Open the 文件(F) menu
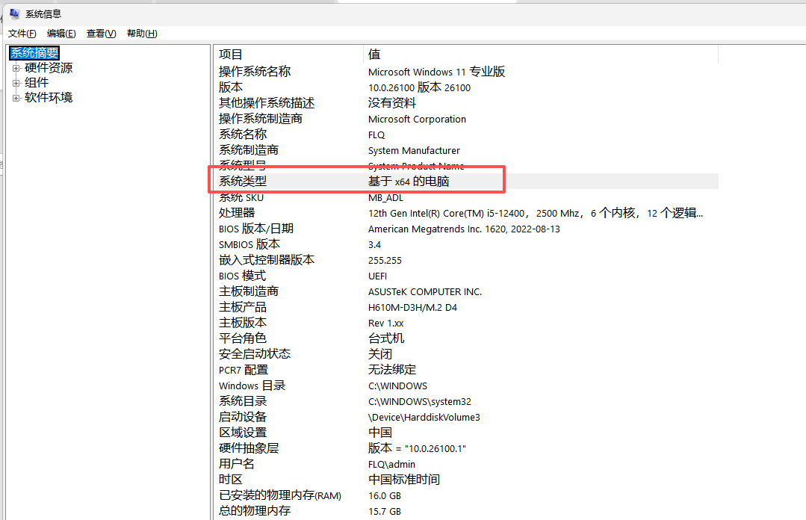806x520 pixels. tap(22, 34)
